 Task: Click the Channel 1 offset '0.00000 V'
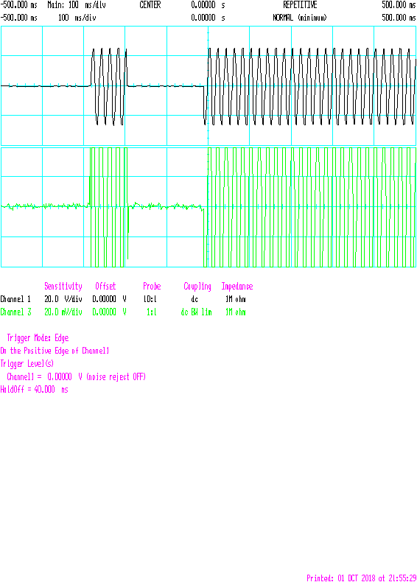click(x=110, y=299)
